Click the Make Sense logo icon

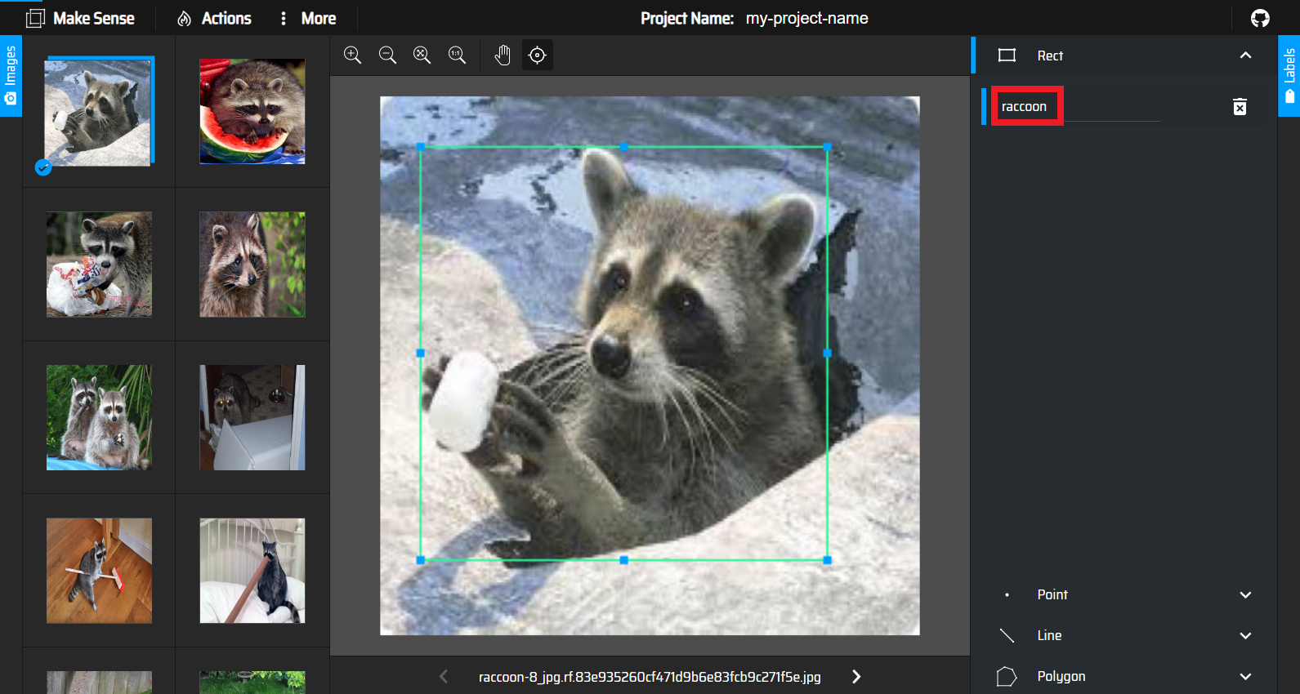35,18
